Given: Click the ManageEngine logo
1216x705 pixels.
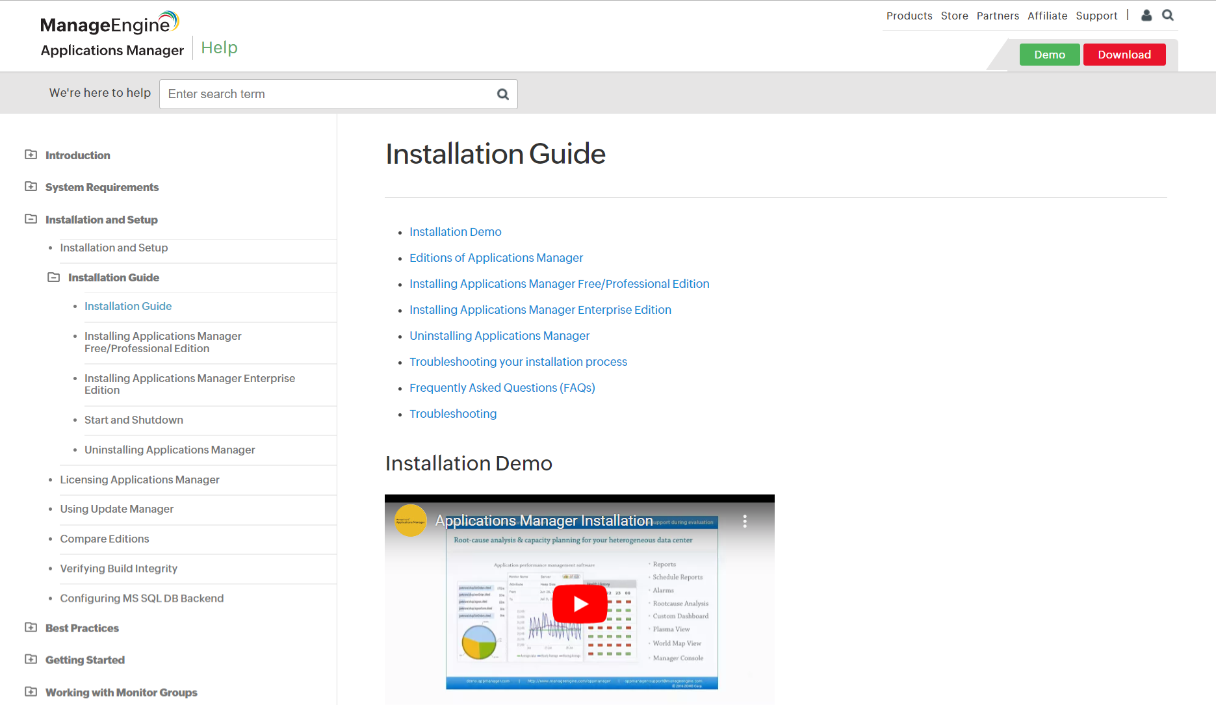Looking at the screenshot, I should pos(109,23).
